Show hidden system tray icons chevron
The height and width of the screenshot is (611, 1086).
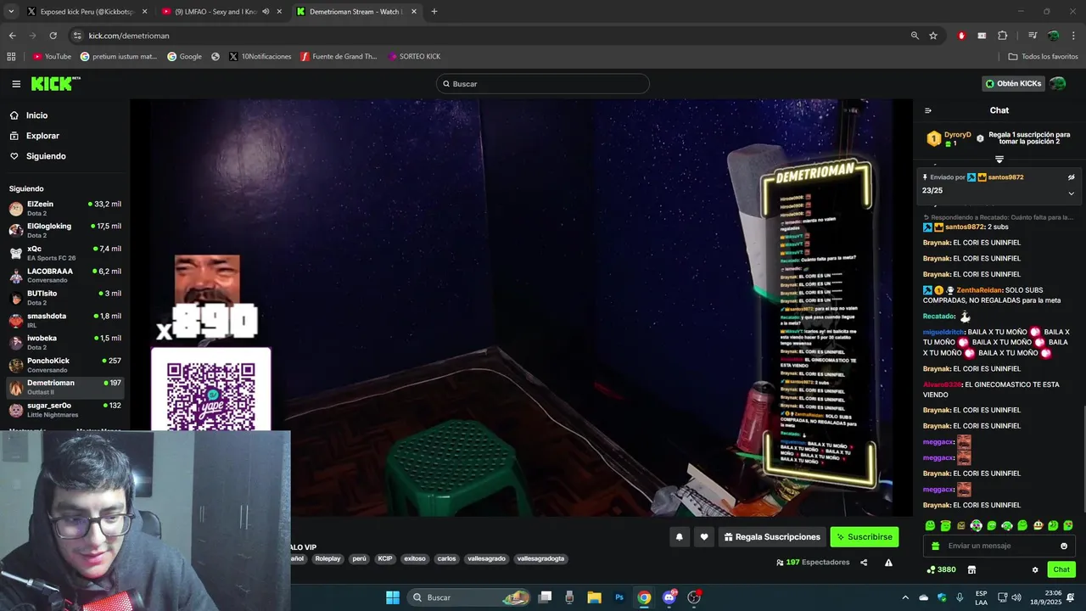click(x=905, y=597)
